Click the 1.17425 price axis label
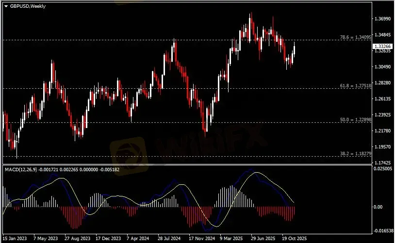395x243 pixels. [382, 162]
